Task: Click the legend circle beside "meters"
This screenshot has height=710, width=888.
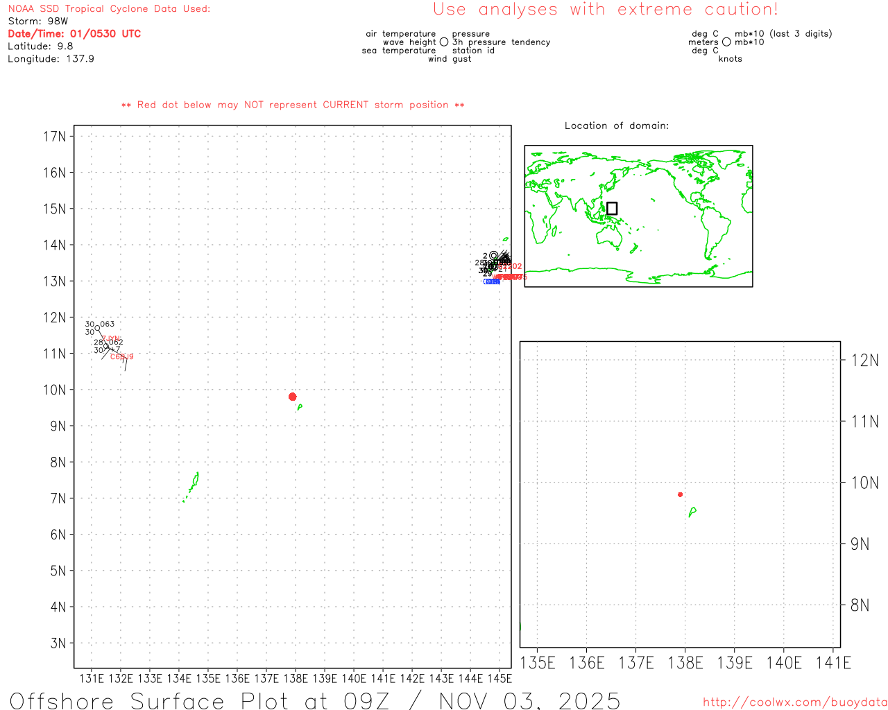Action: point(726,42)
